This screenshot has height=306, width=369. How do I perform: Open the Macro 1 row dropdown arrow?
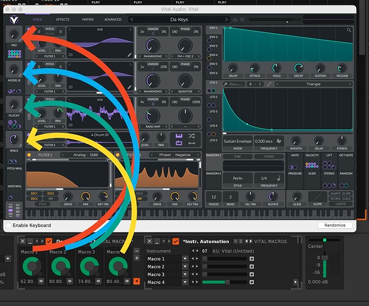pyautogui.click(x=185, y=259)
